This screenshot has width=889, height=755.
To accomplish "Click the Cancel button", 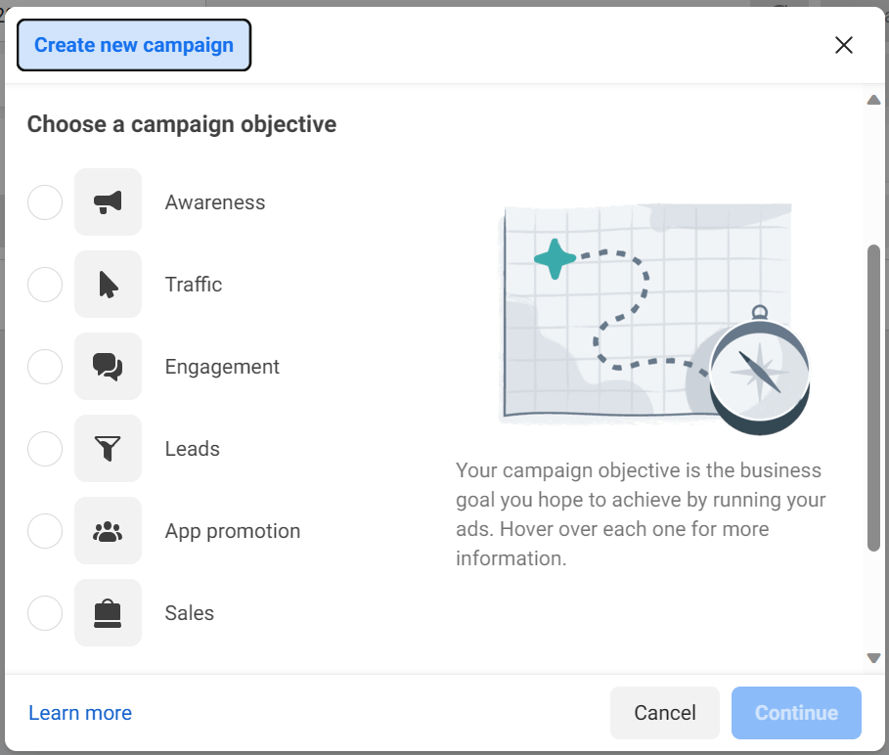I will click(664, 713).
